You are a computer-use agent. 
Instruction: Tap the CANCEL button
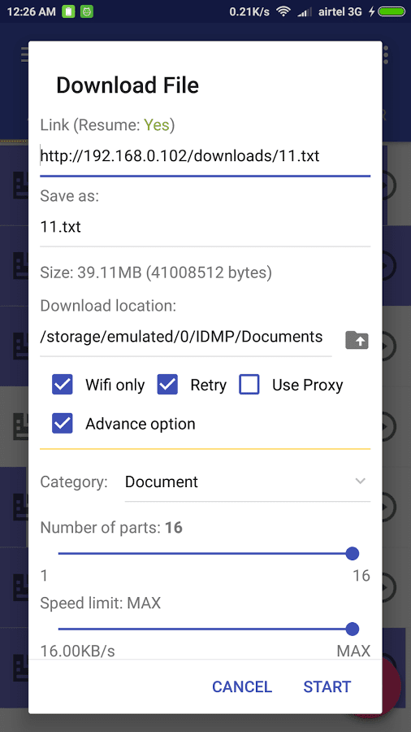click(242, 686)
